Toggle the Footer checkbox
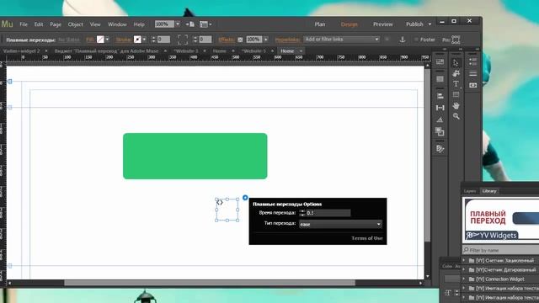Screen dimensions: 539x303 click(416, 40)
